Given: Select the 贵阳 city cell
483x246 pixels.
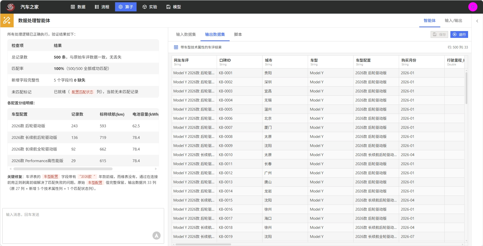Looking at the screenshot, I should point(285,73).
